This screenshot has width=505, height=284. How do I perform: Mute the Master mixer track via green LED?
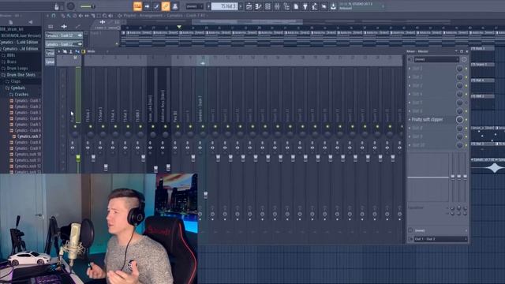[75, 126]
